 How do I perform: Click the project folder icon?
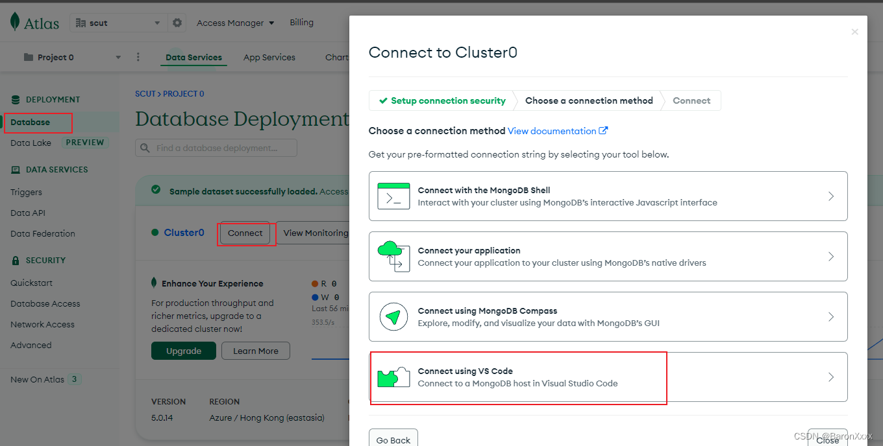tap(29, 57)
